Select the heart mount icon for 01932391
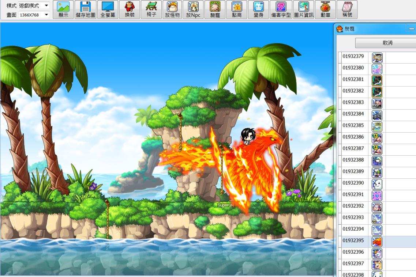 tap(377, 196)
